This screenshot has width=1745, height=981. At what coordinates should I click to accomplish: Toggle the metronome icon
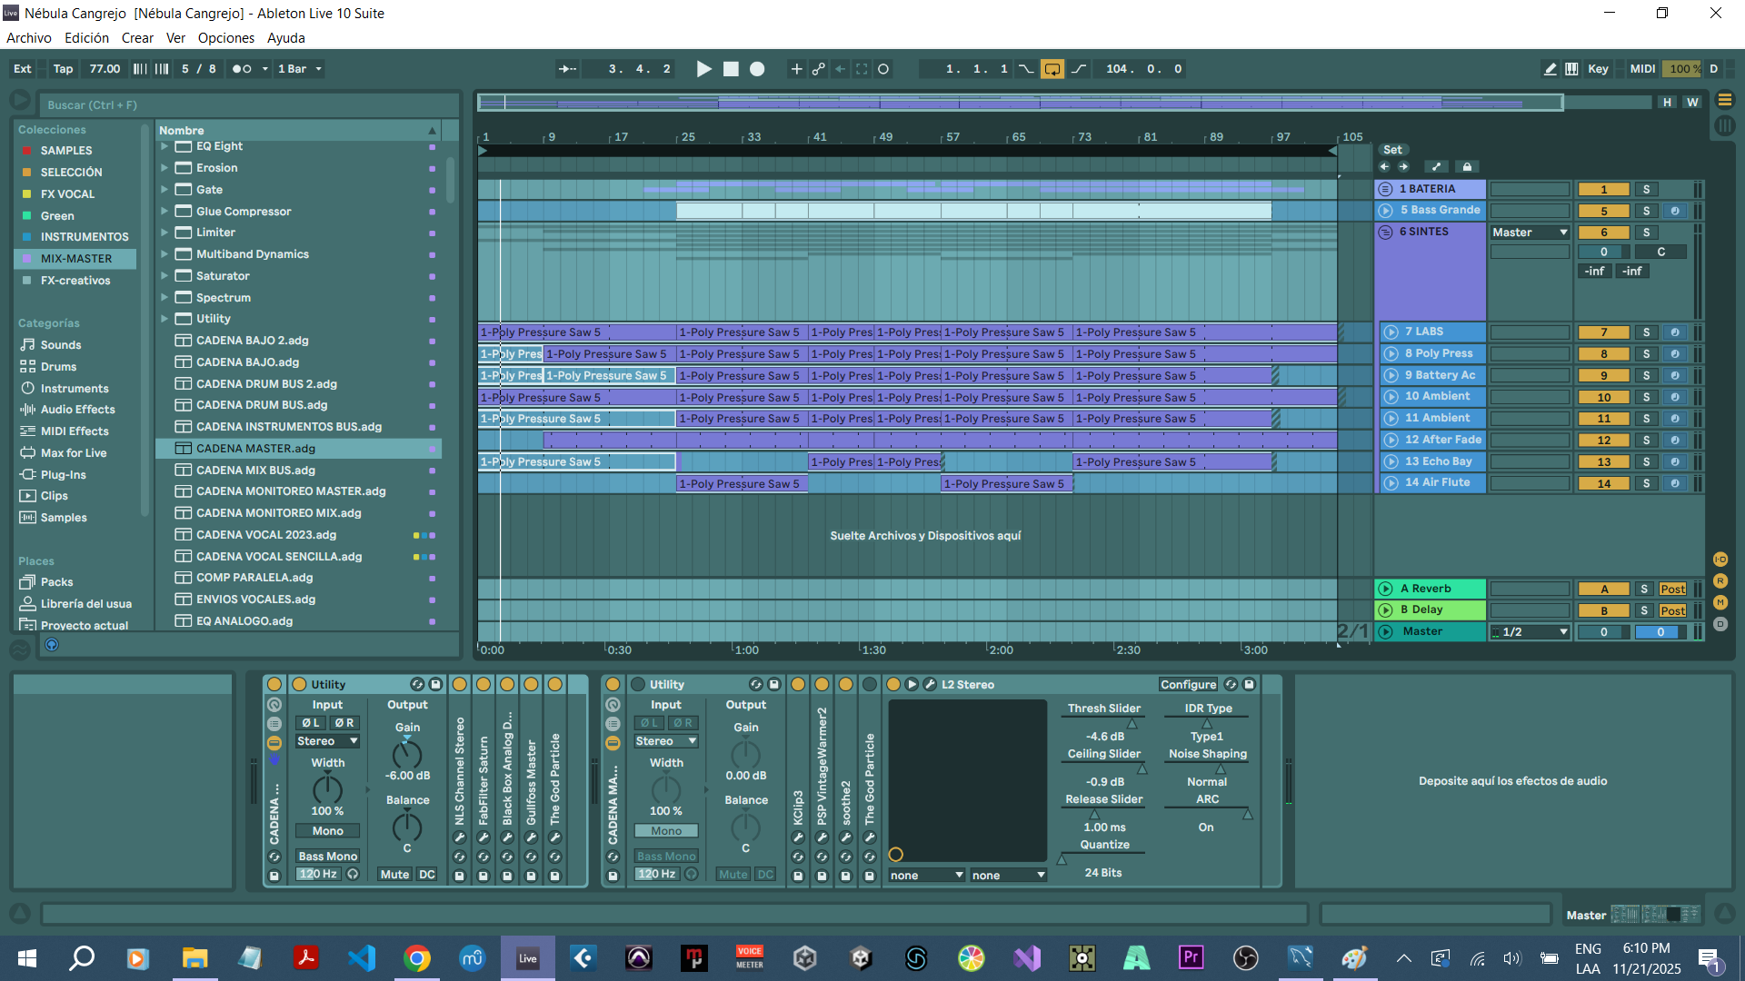pyautogui.click(x=242, y=69)
